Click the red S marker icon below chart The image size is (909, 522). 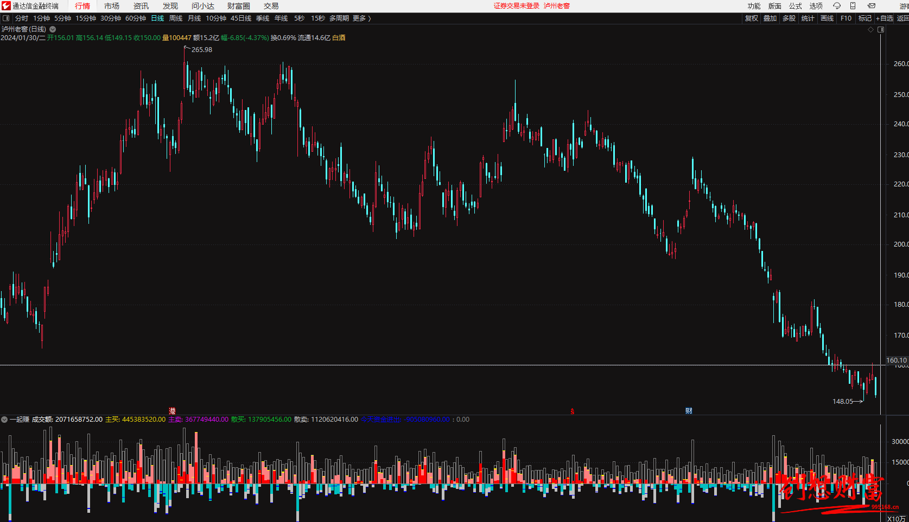tap(572, 411)
